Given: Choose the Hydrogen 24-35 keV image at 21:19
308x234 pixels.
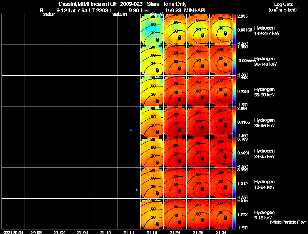Looking at the screenshot, I should (152, 152).
